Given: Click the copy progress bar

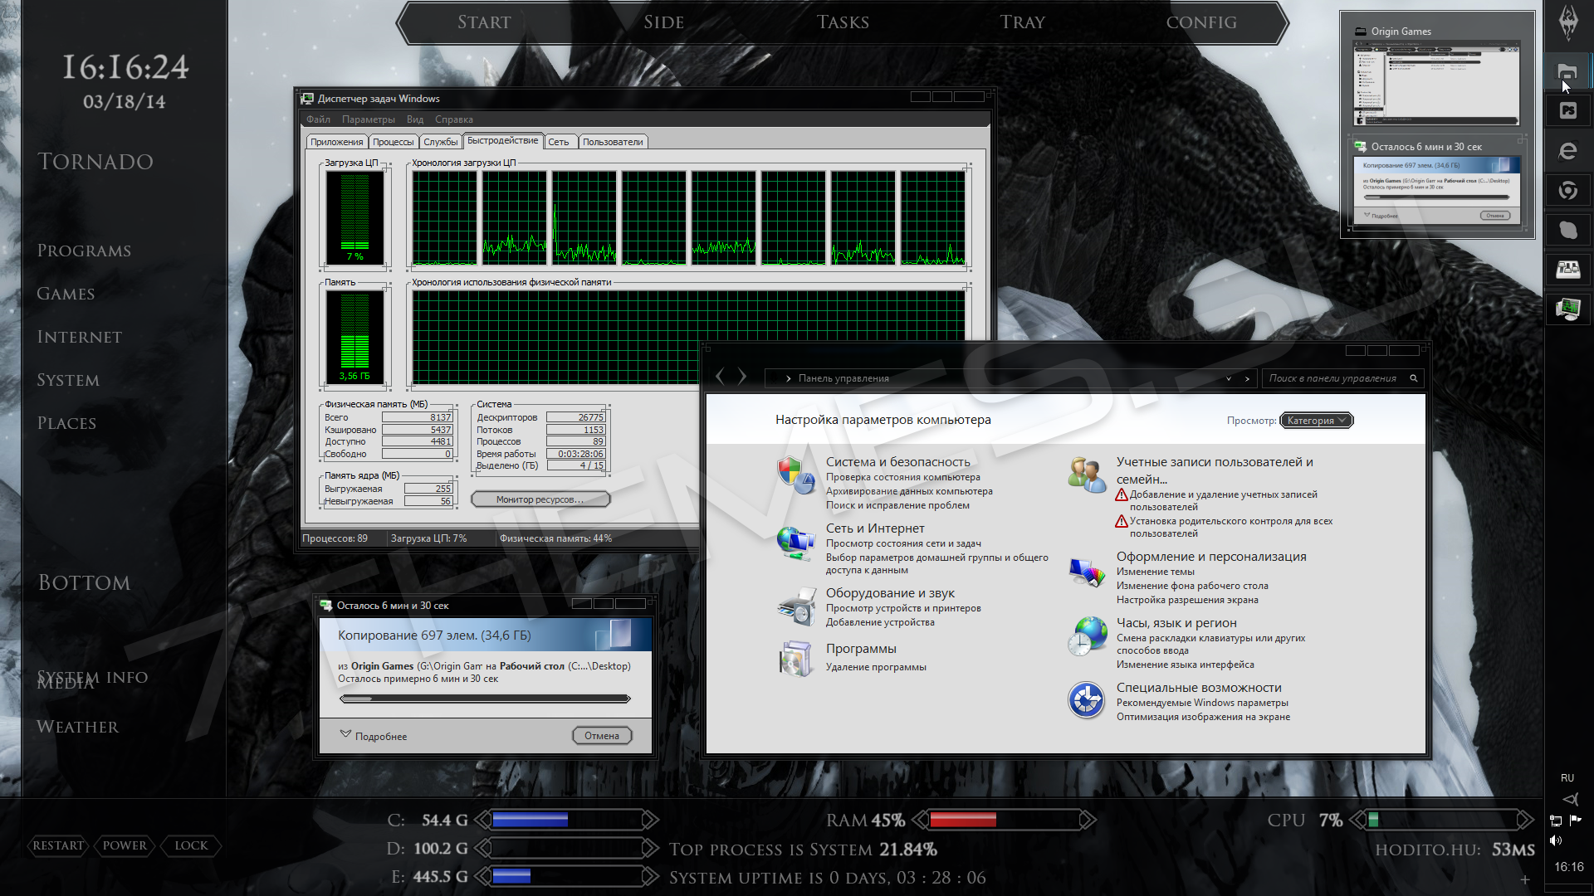Looking at the screenshot, I should [485, 699].
